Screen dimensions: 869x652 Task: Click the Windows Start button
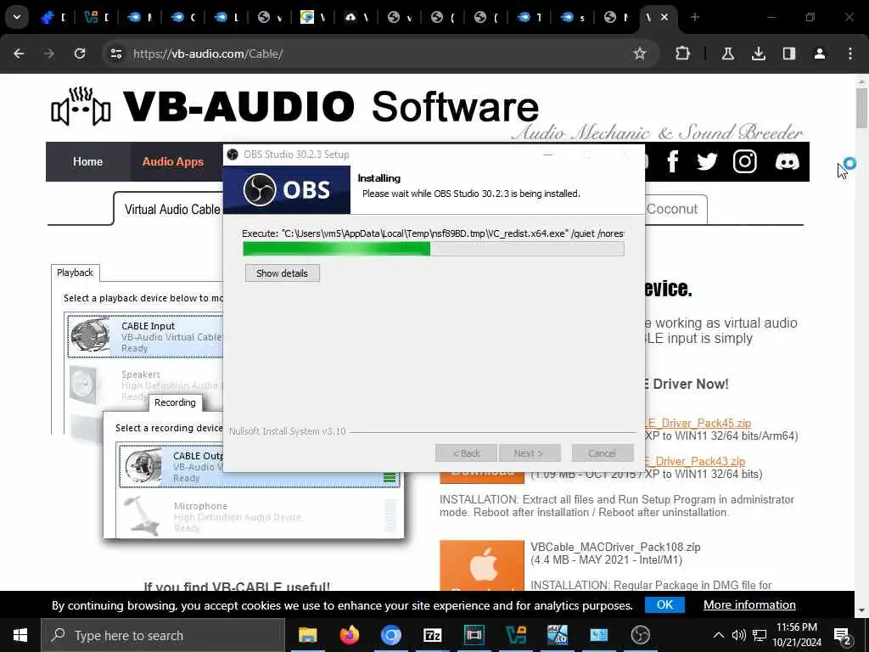pos(20,635)
